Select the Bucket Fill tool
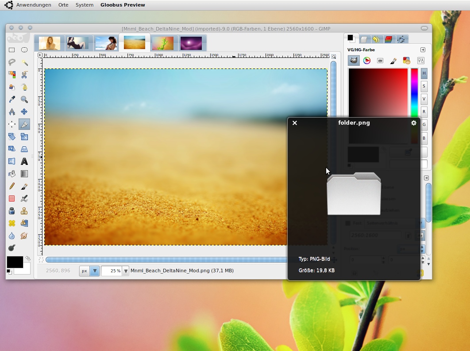470x351 pixels. pos(12,174)
